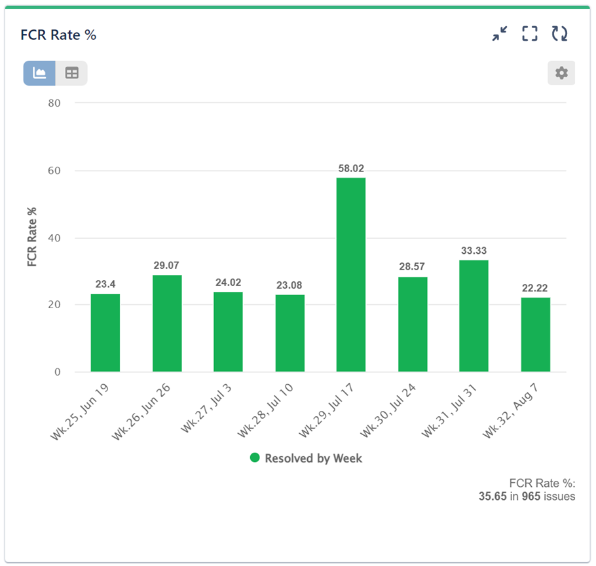
Task: Switch to table view mode
Action: [71, 73]
